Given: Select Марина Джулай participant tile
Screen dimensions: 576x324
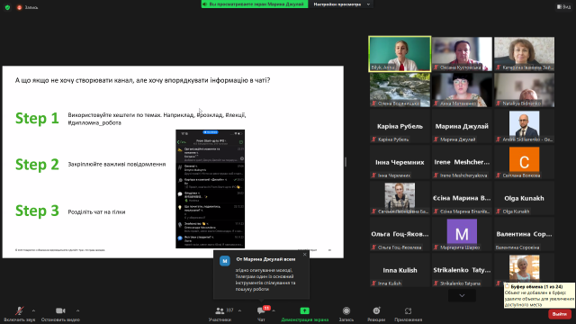Looking at the screenshot, I should (462, 126).
